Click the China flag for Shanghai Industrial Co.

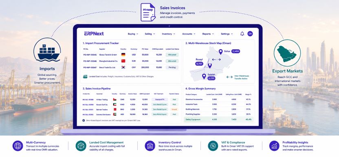point(123,61)
